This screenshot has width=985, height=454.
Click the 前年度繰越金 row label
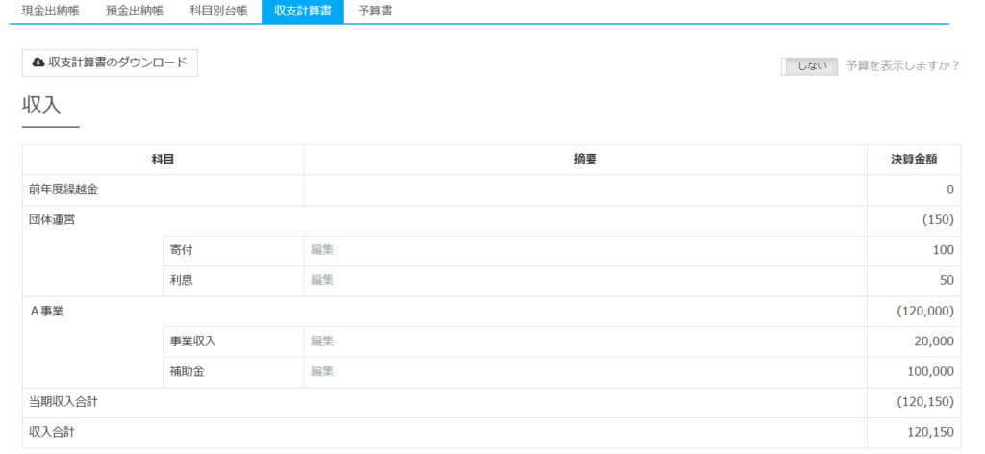click(63, 189)
